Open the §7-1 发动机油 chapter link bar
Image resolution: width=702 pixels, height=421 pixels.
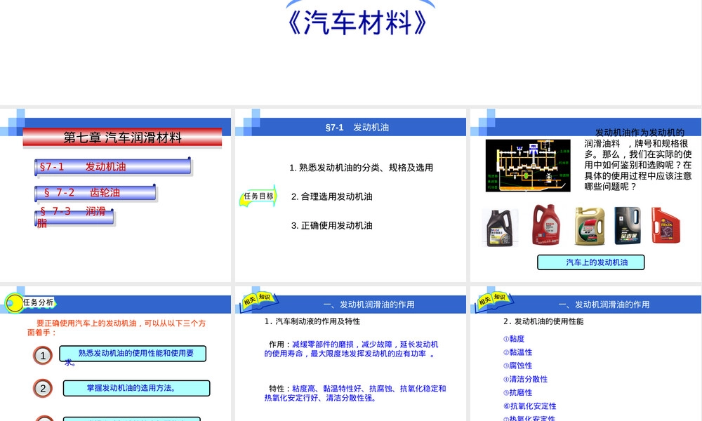tap(113, 167)
